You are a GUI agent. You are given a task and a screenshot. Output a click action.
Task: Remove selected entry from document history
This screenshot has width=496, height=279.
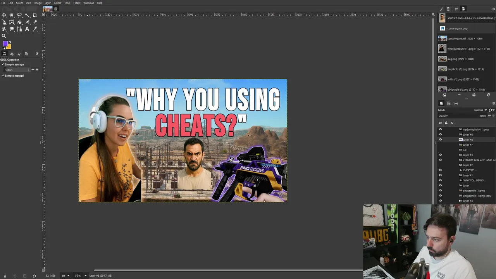pos(459,95)
